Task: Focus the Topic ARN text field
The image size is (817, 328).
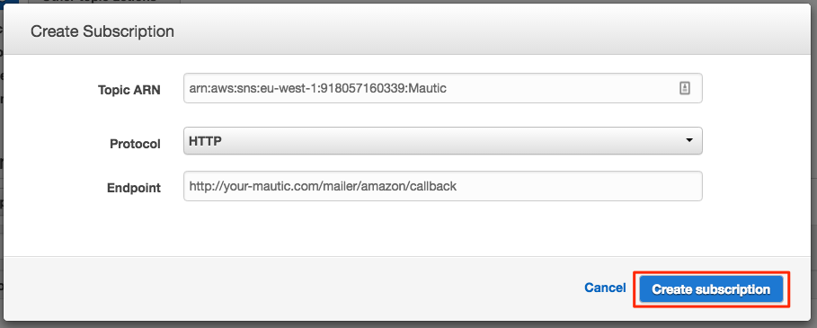Action: (x=443, y=88)
